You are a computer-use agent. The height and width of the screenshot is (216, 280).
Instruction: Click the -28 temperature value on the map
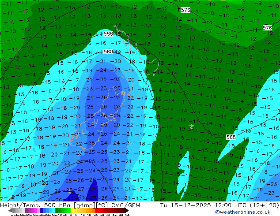[x=91, y=198]
